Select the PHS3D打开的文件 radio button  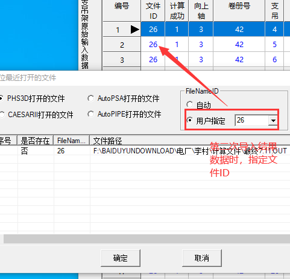coord(32,98)
